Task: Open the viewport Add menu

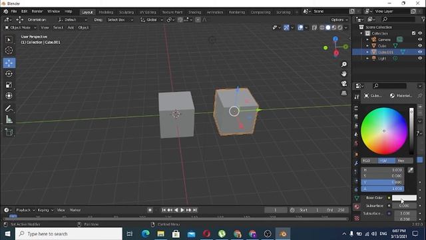Action: (71, 27)
